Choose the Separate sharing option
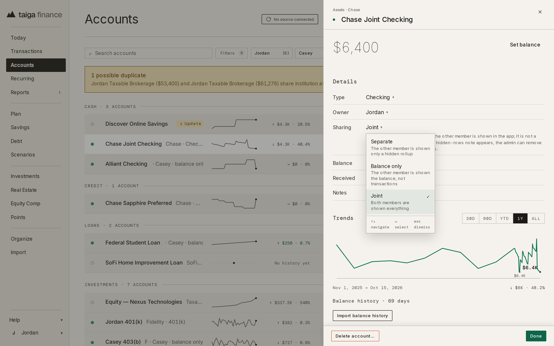 point(400,148)
